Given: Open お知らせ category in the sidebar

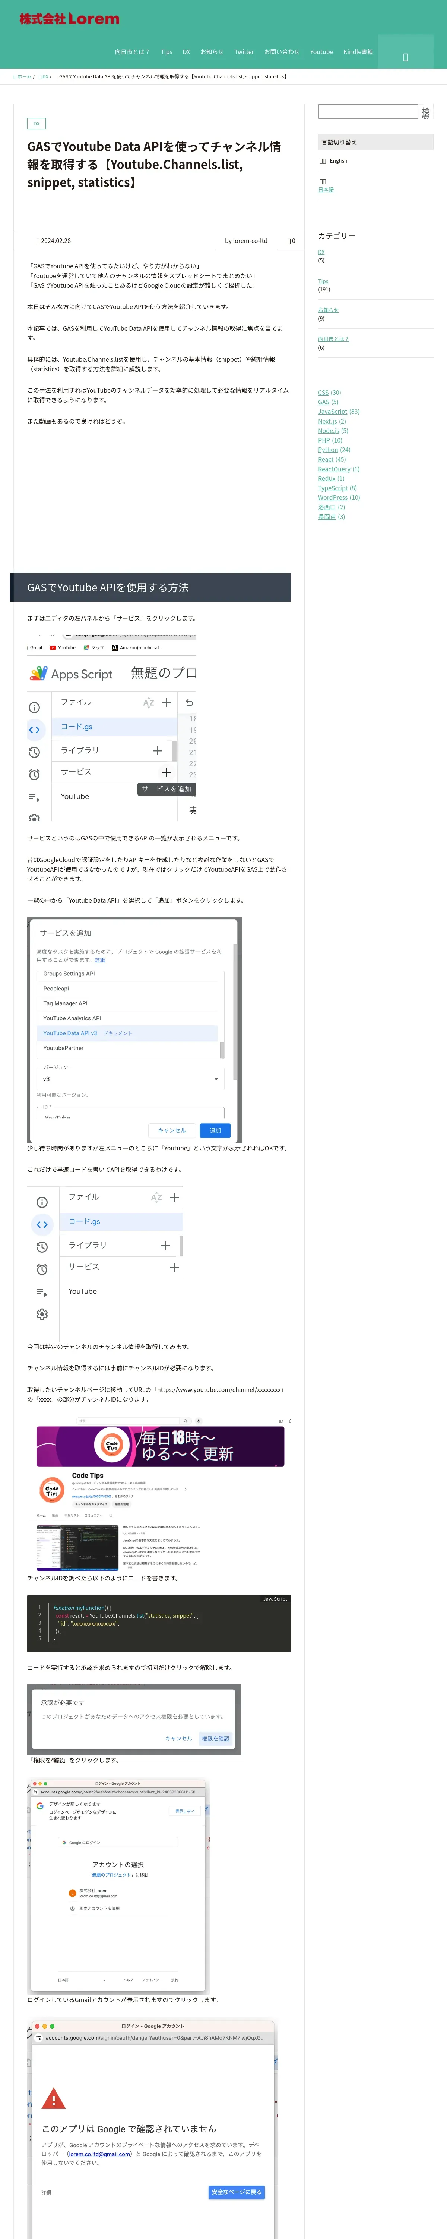Looking at the screenshot, I should pyautogui.click(x=328, y=310).
